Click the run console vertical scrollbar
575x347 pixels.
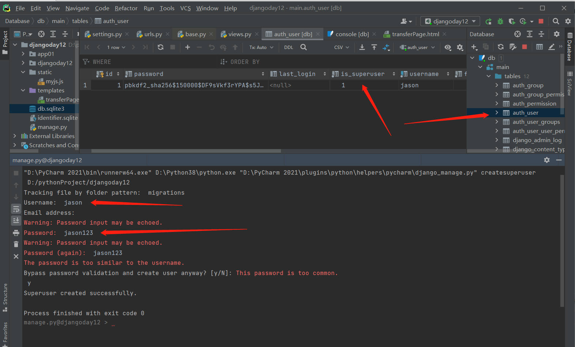[x=562, y=241]
